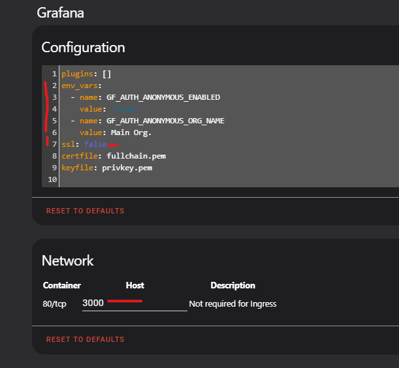Click the Host column header
Image resolution: width=399 pixels, height=368 pixels.
[x=135, y=286]
